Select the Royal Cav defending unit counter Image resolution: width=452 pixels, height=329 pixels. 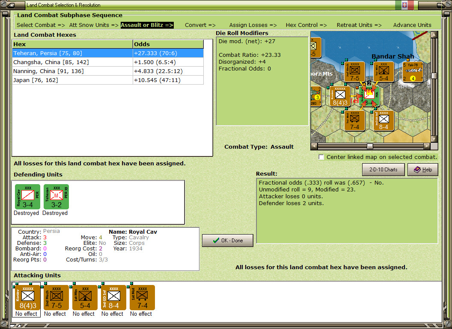coord(28,197)
